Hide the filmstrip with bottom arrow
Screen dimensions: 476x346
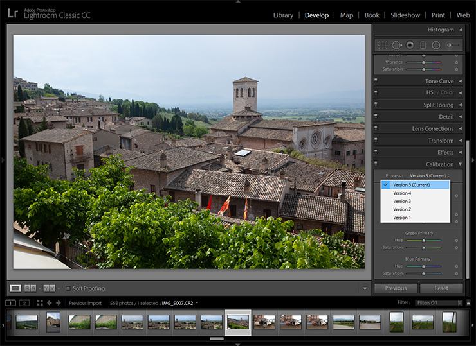click(x=238, y=344)
